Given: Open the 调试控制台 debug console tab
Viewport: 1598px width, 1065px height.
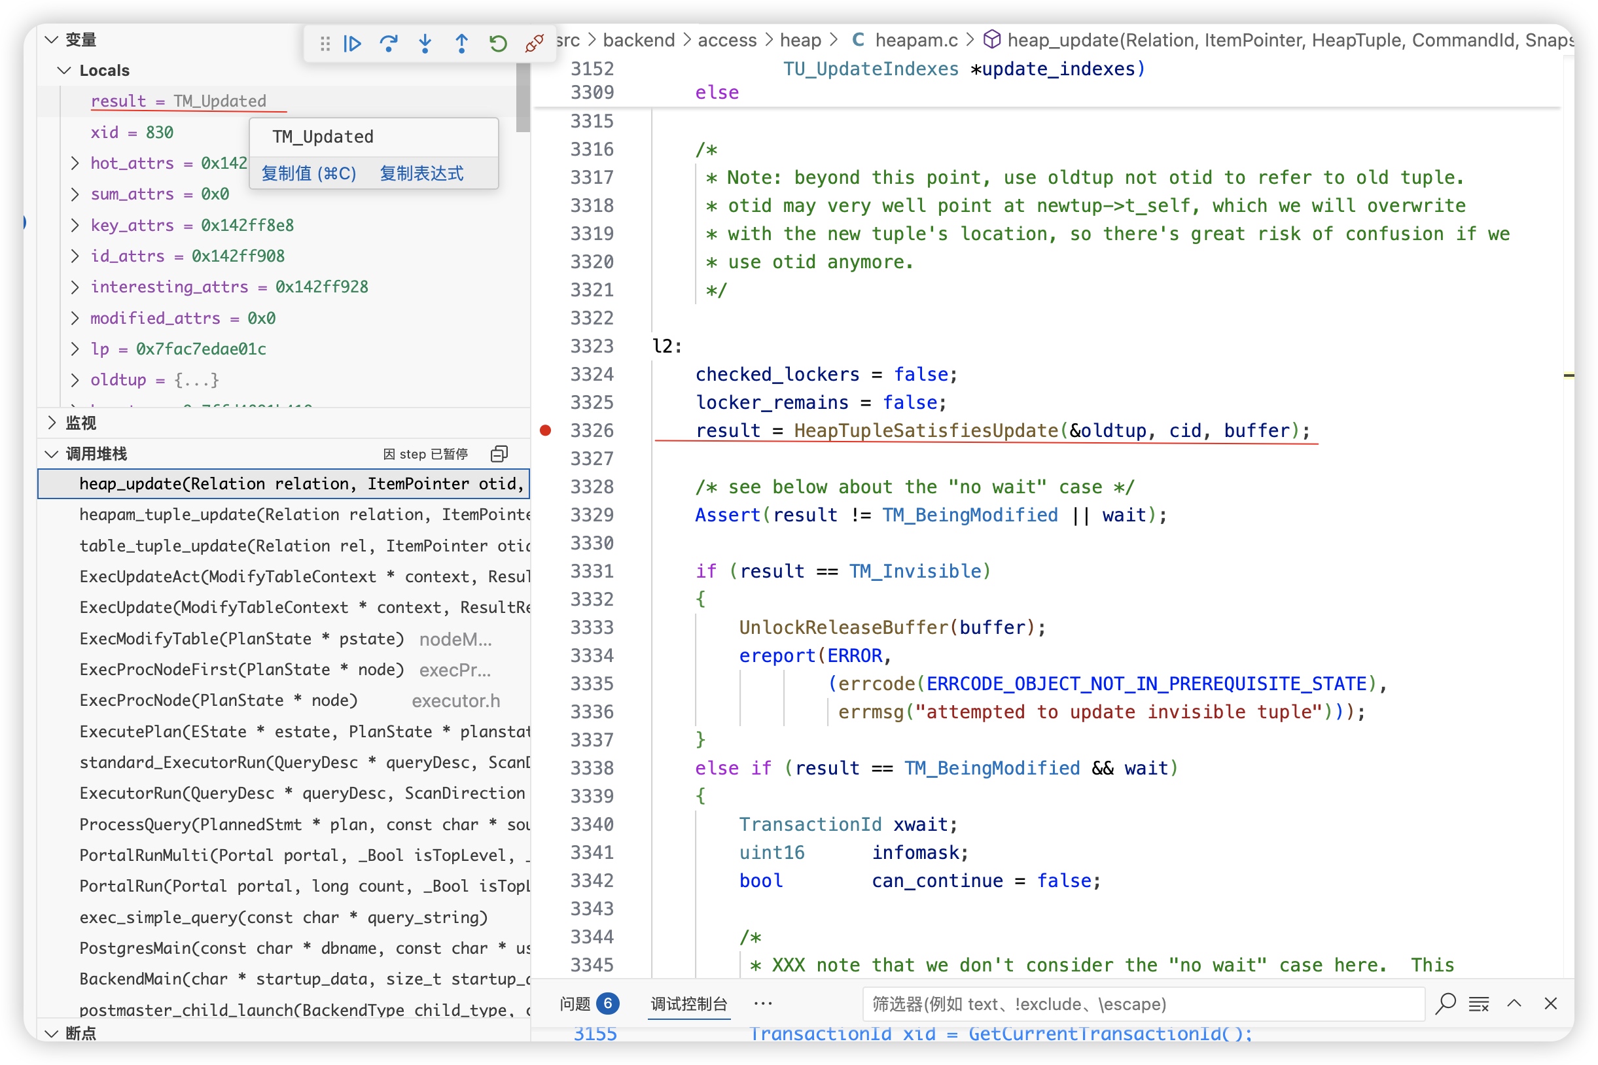Looking at the screenshot, I should 688,1004.
